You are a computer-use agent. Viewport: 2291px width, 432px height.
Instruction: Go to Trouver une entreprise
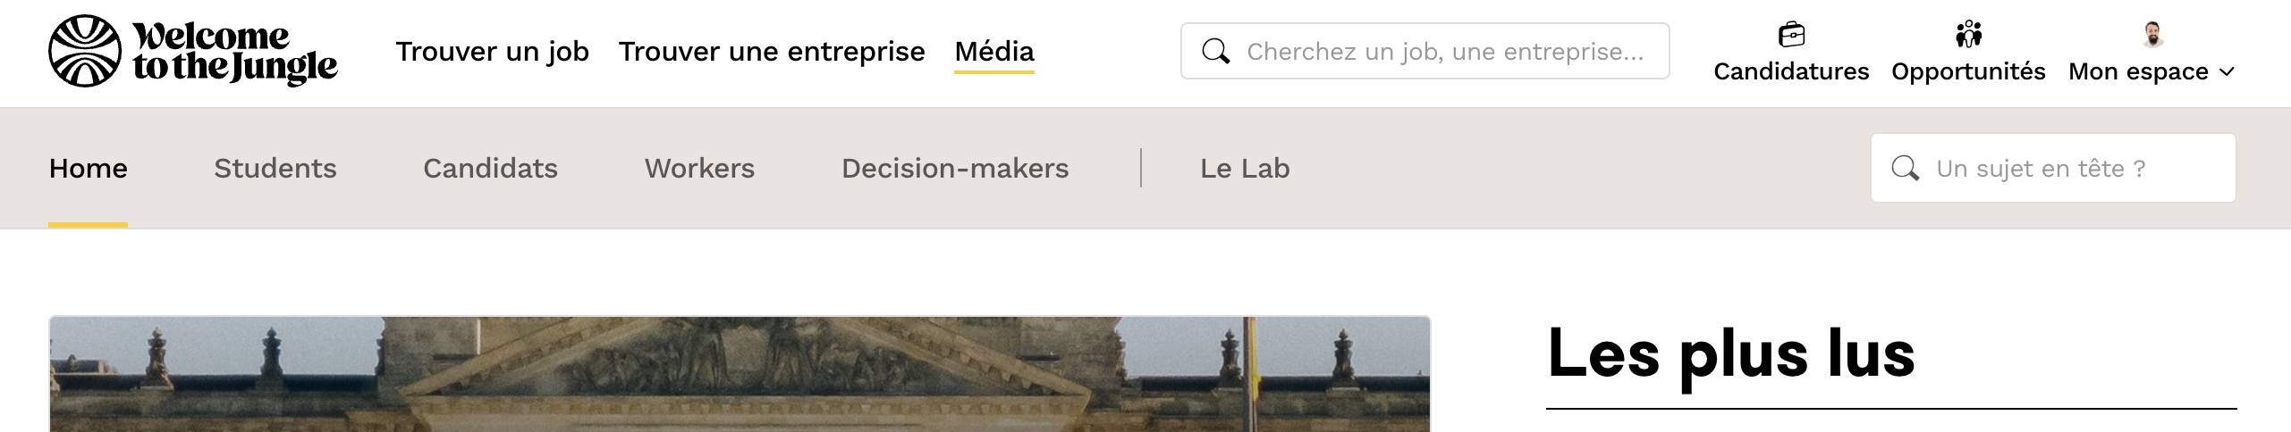[772, 51]
